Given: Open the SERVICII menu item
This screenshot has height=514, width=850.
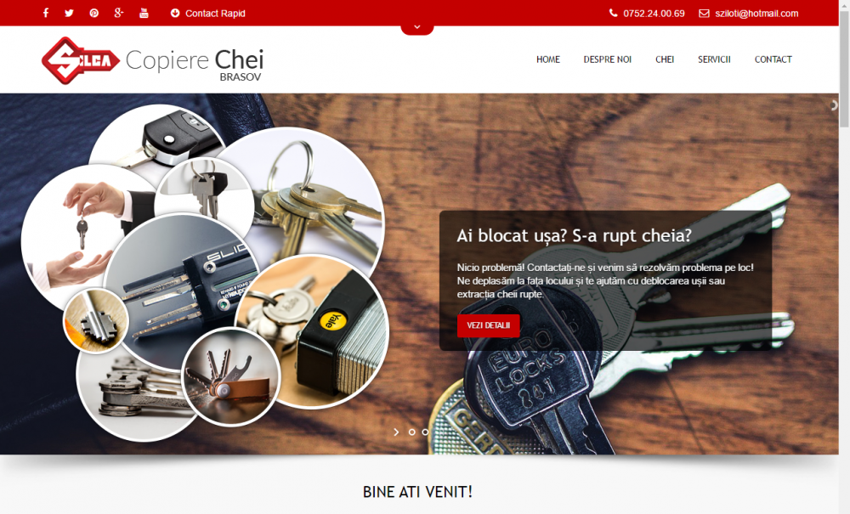Looking at the screenshot, I should point(714,59).
